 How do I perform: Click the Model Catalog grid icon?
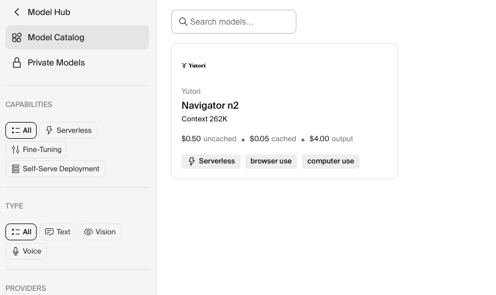(17, 37)
